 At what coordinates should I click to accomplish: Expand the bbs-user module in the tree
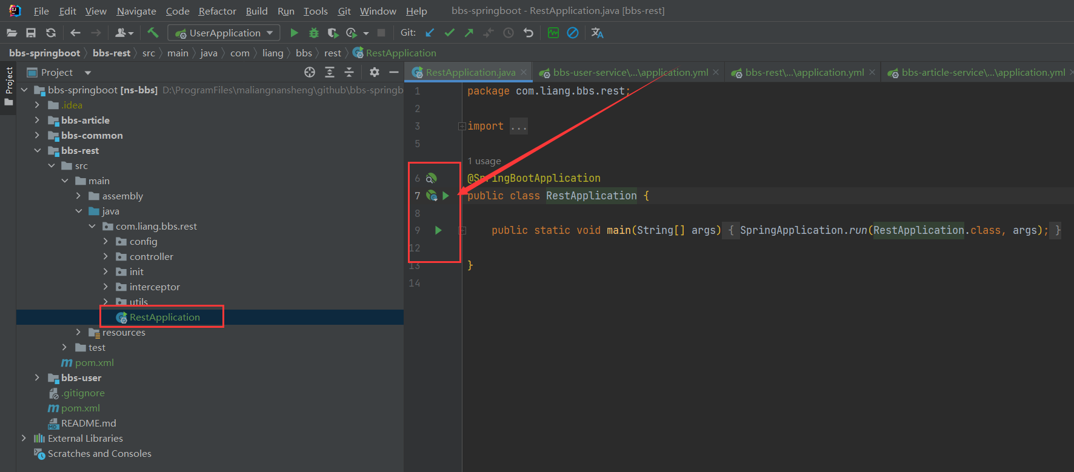(37, 377)
